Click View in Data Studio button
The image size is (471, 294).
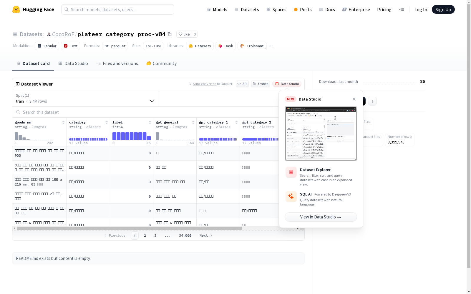(321, 217)
